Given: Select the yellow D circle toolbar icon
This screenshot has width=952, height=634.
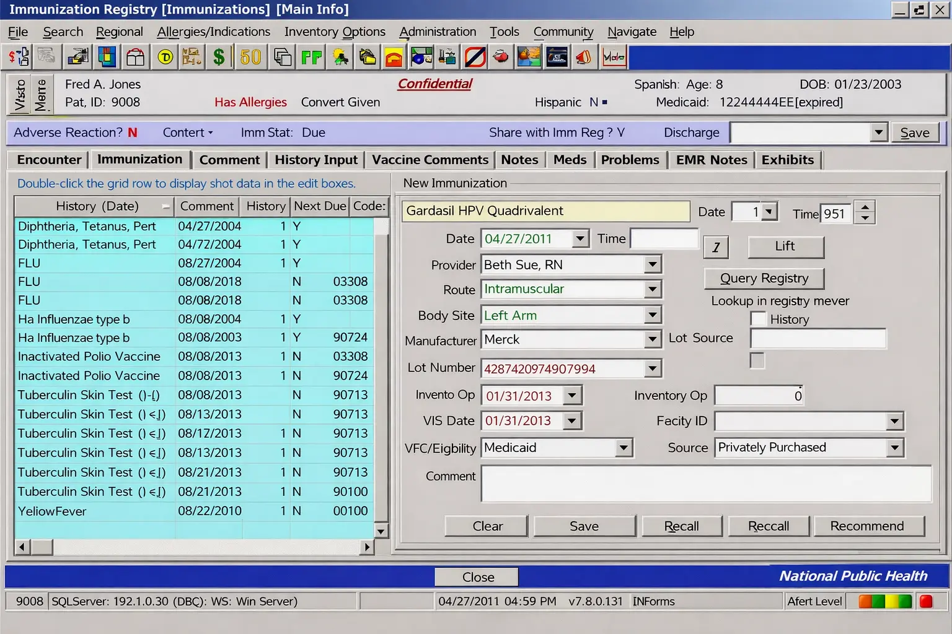Looking at the screenshot, I should tap(165, 56).
